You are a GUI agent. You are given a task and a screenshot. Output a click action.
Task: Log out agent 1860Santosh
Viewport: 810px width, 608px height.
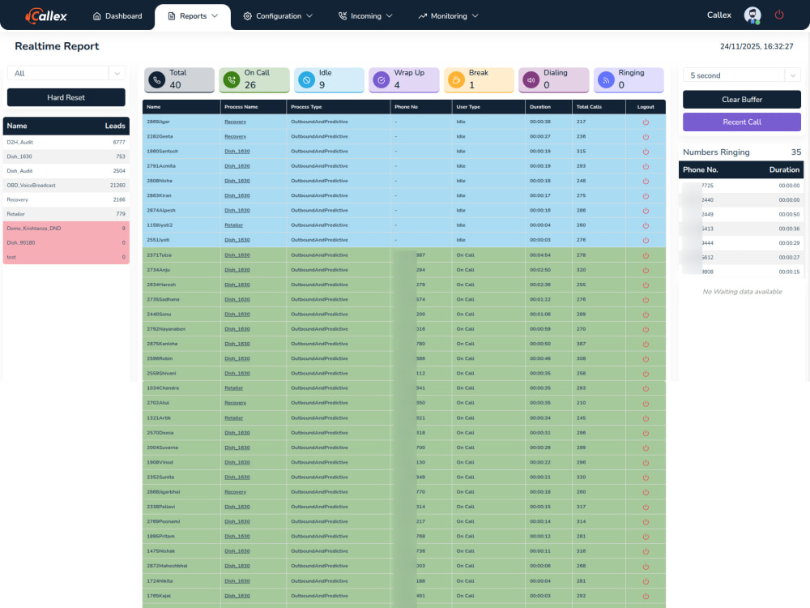646,152
